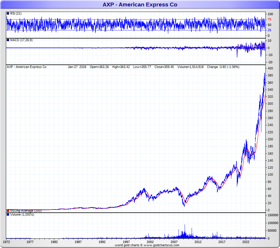The image size is (280, 248).
Task: Click the Volume (1,000's) label
Action: 22,214
